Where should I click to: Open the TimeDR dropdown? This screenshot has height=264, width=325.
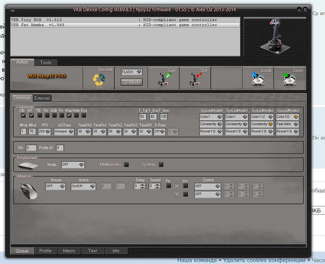pyautogui.click(x=145, y=131)
